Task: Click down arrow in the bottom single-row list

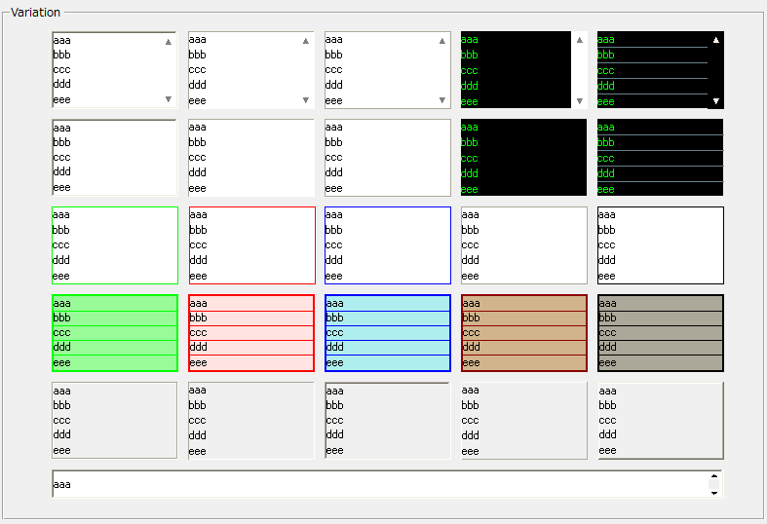Action: pos(714,493)
